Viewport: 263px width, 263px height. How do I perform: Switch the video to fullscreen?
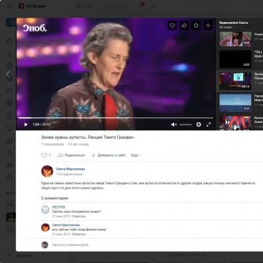(x=208, y=124)
